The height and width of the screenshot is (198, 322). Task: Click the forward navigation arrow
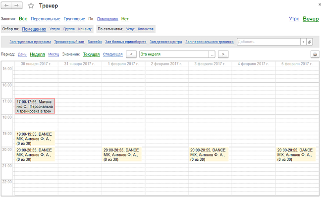(17, 5)
